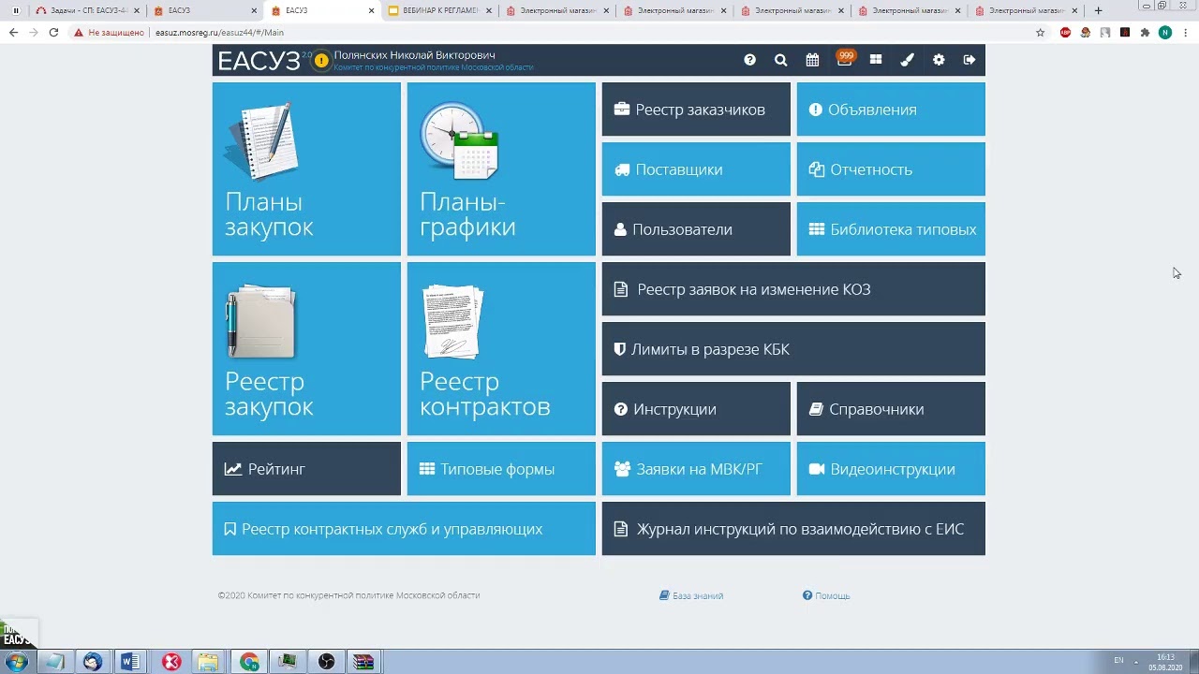Open OBS Studio from the taskbar
Viewport: 1199px width, 674px height.
point(326,662)
